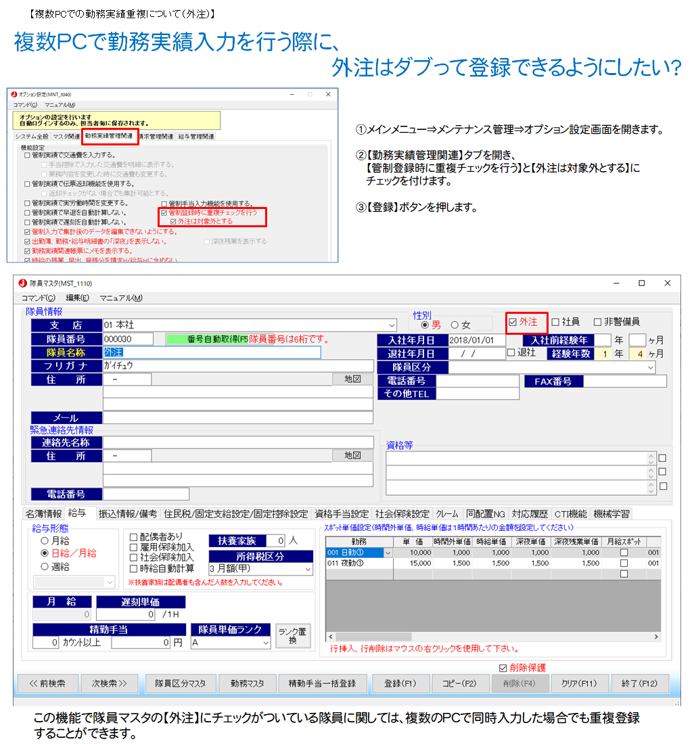Click left scroll arrow in スポット単価 grid

click(x=331, y=636)
